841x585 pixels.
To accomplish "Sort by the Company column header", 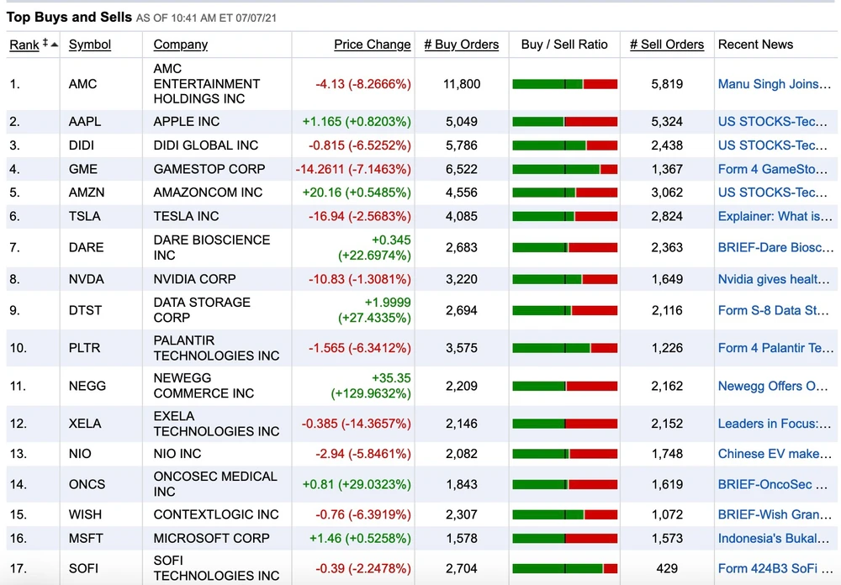I will click(180, 45).
